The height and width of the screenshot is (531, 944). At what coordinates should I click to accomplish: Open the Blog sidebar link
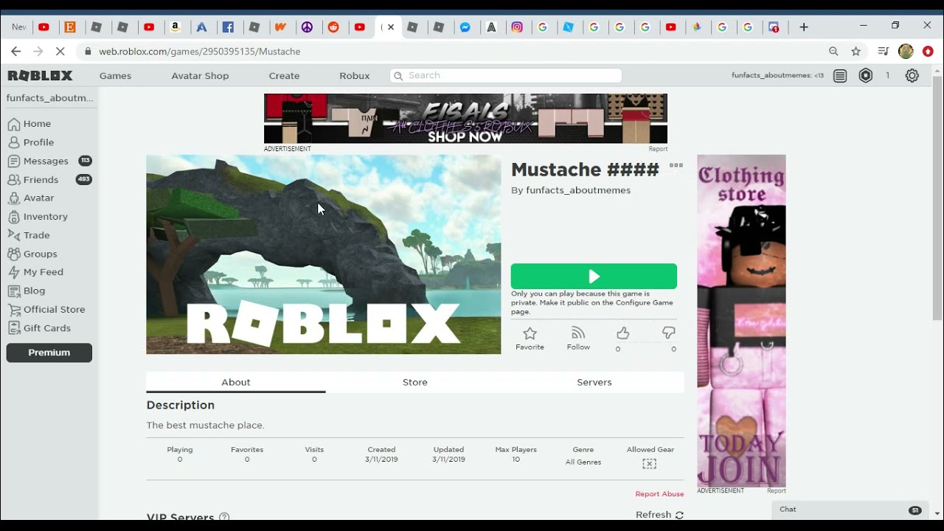point(27,291)
